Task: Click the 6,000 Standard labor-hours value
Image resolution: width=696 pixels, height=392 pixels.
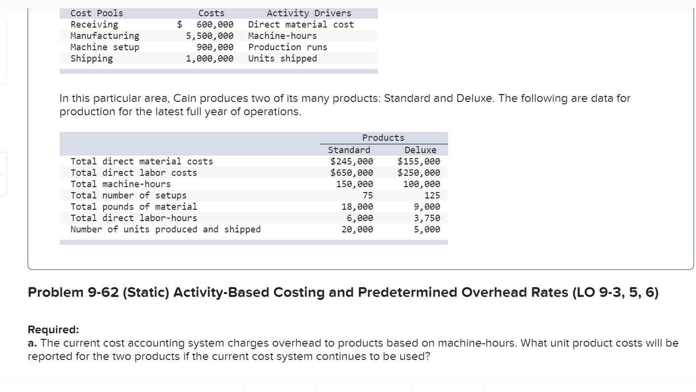Action: [x=360, y=218]
